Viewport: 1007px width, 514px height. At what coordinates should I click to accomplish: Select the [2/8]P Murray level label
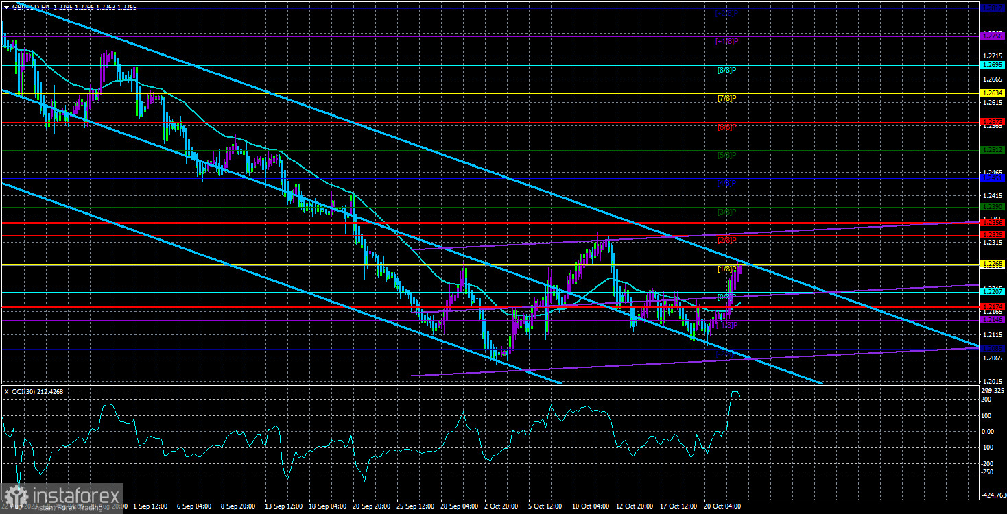(x=727, y=240)
